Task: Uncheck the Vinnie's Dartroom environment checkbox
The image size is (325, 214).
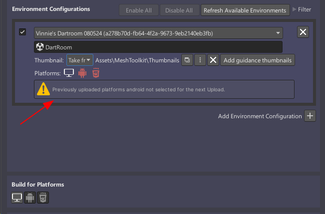Action: [x=22, y=32]
